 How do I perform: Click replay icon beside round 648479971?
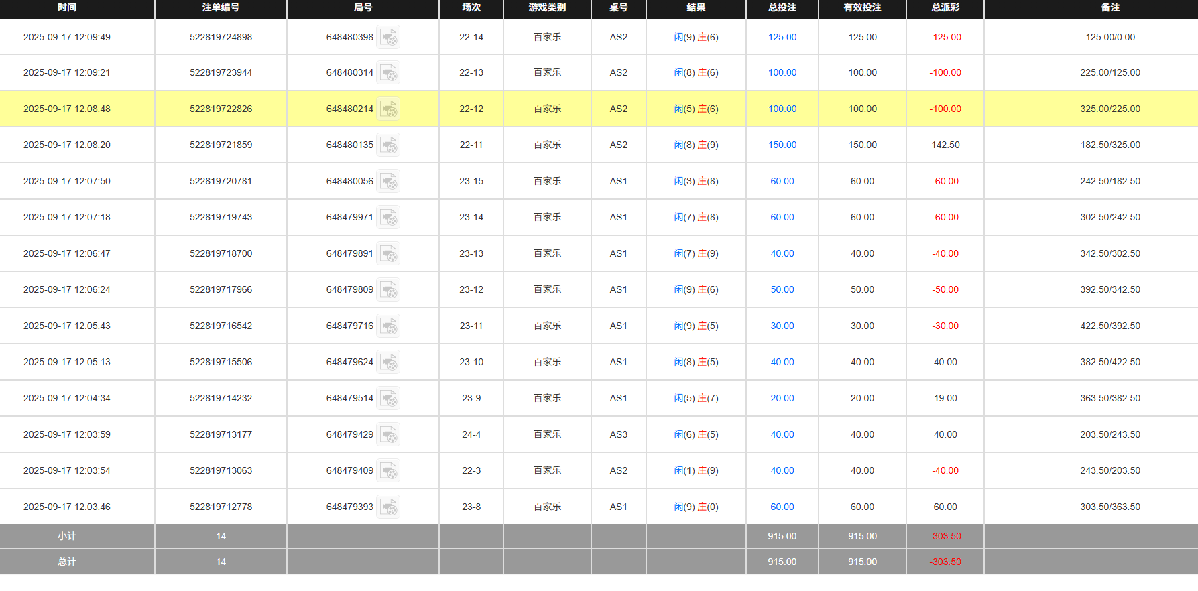coord(388,218)
